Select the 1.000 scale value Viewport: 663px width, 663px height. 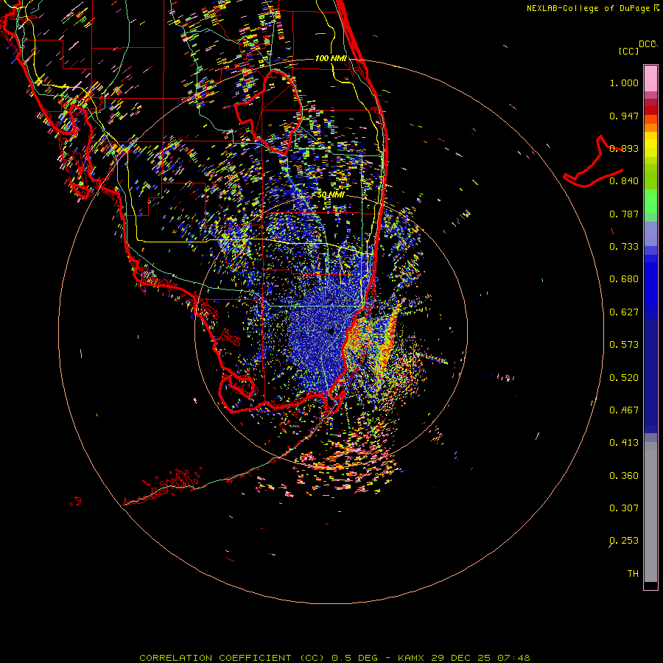(624, 83)
